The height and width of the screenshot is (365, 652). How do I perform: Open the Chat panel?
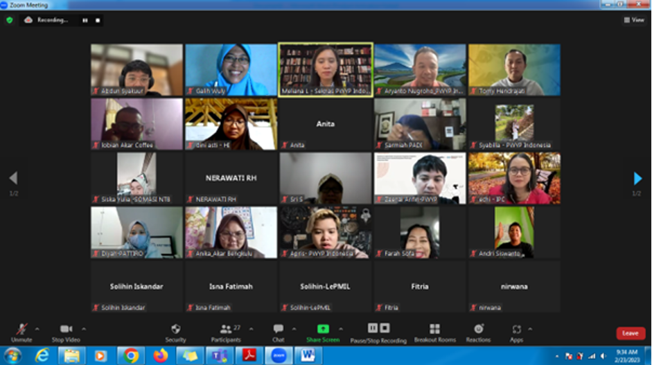pos(278,330)
